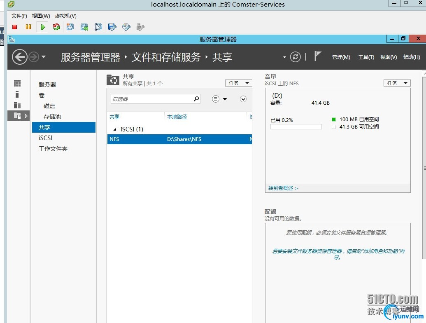
Task: Go back with the round back arrow
Action: coord(20,57)
